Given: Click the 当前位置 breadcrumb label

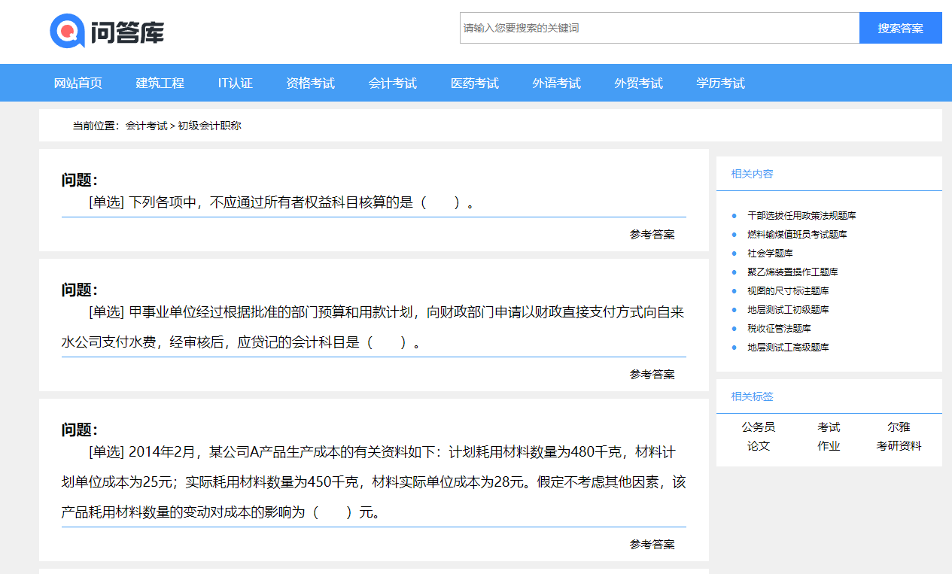Looking at the screenshot, I should pyautogui.click(x=96, y=126).
